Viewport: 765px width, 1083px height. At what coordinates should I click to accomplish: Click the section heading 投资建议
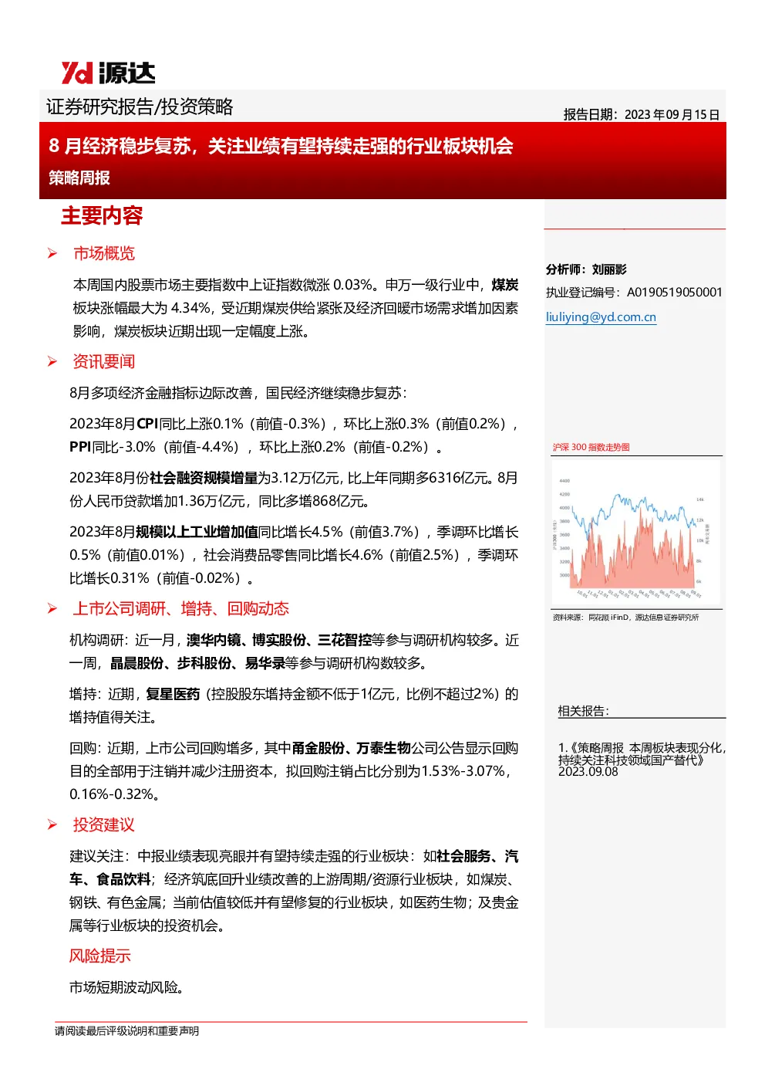pyautogui.click(x=104, y=824)
